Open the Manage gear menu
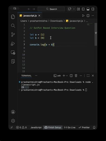This screenshot has width=106, height=141. 13,121
